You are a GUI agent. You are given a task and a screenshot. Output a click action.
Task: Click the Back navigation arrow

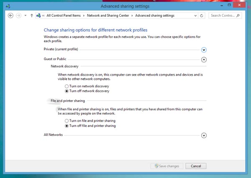[x=11, y=15]
